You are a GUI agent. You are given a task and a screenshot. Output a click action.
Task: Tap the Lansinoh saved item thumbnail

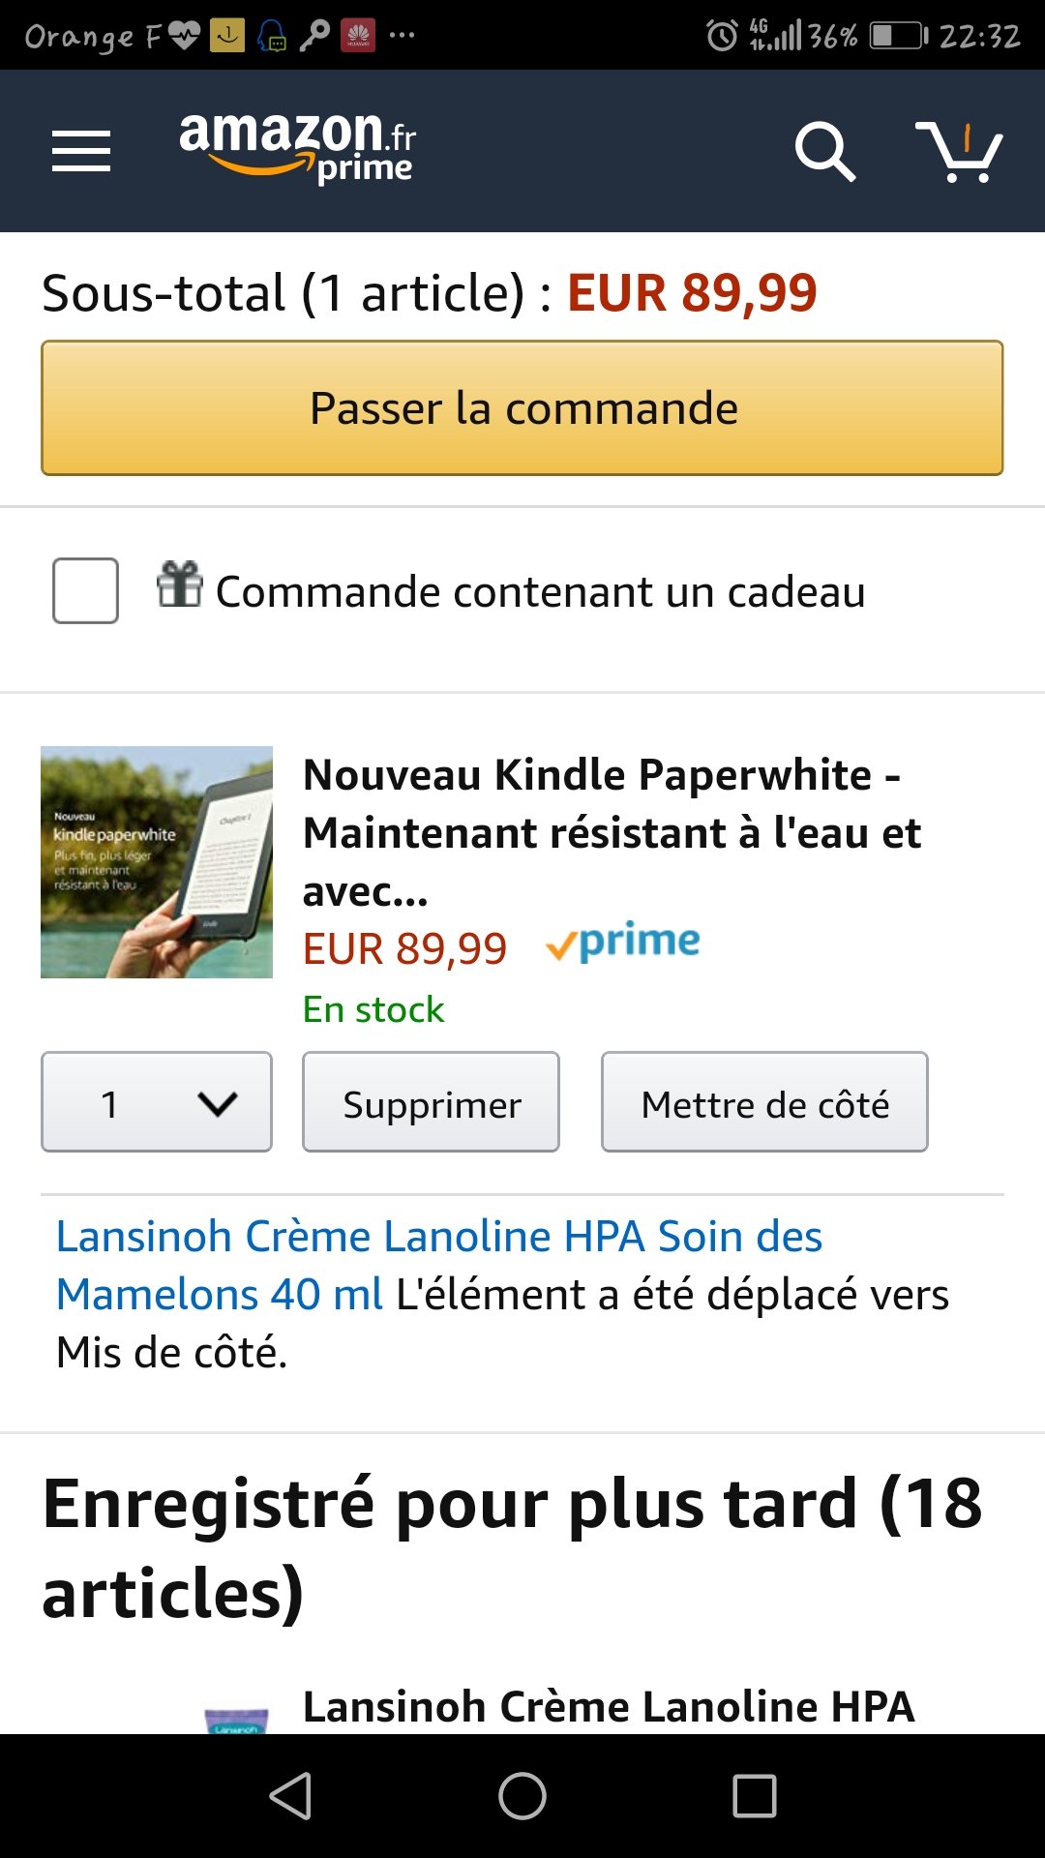[237, 1721]
